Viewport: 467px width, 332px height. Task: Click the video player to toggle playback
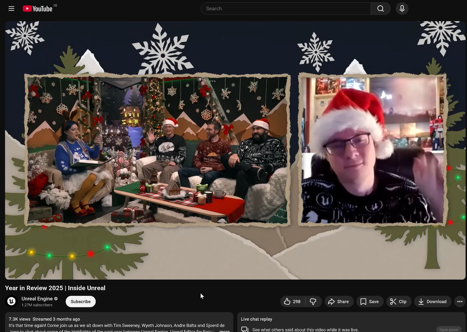[x=235, y=150]
